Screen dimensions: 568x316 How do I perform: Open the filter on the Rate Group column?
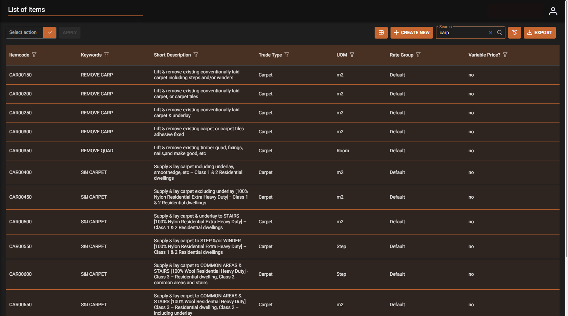(418, 54)
